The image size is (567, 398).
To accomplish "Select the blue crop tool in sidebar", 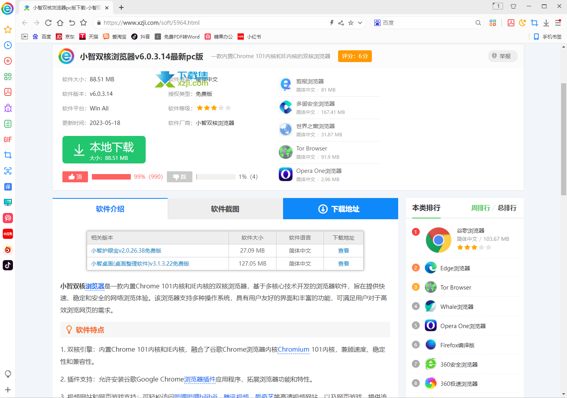I will pyautogui.click(x=7, y=155).
